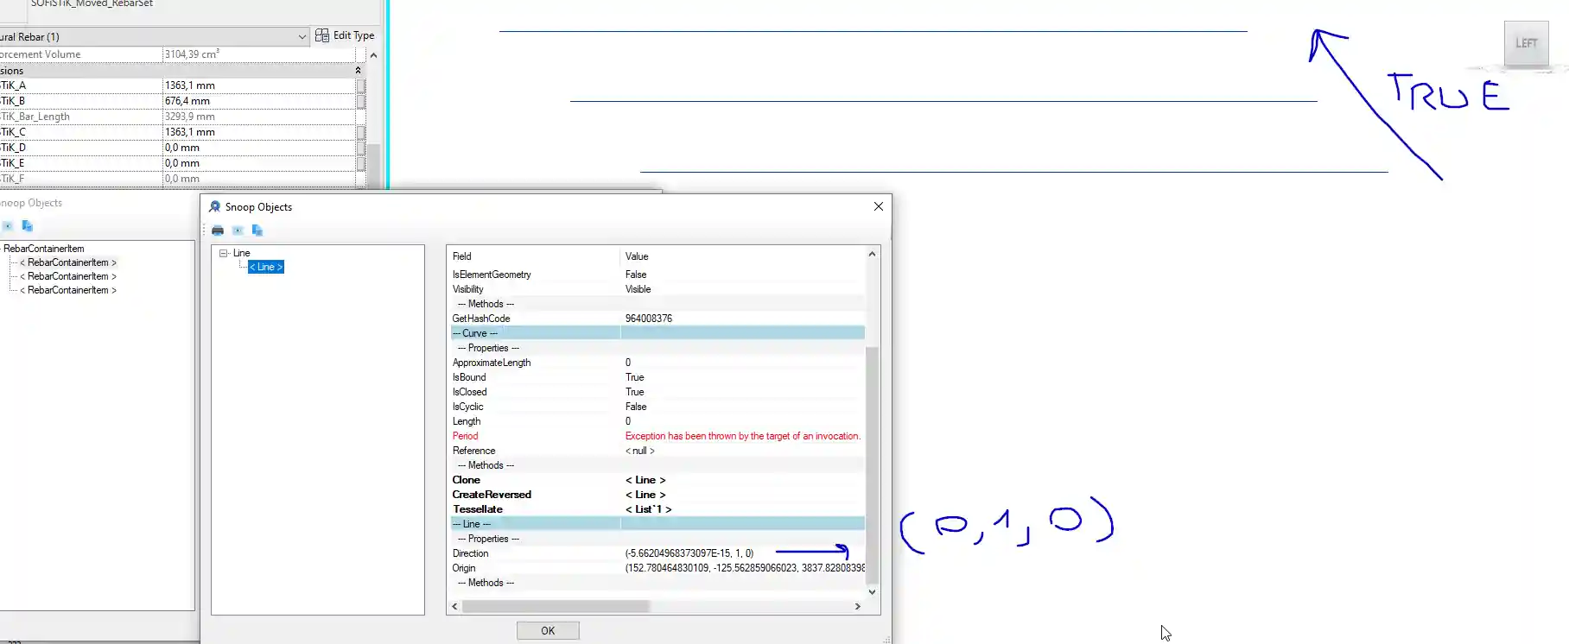Click the Copy icon in background Snoop window
1569x644 pixels.
pyautogui.click(x=27, y=226)
